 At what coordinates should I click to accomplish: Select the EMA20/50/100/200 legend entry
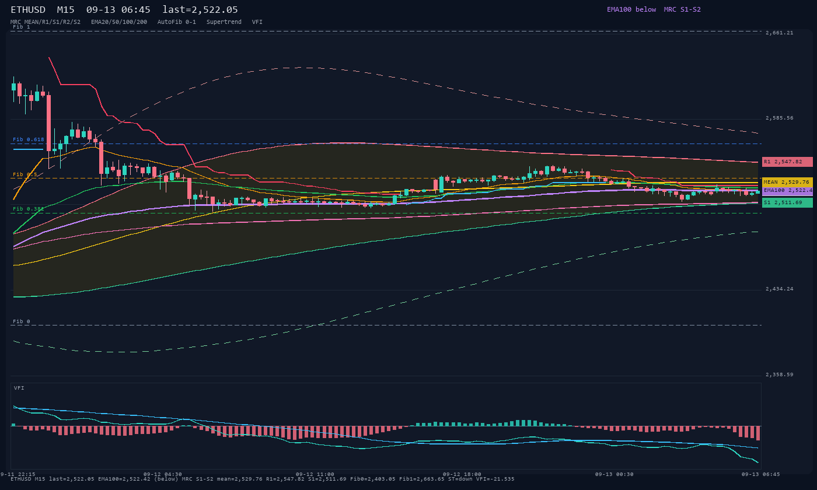(x=119, y=22)
